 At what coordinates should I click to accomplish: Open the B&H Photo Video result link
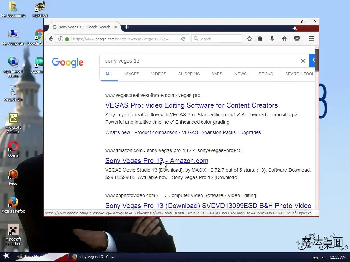coord(208,206)
